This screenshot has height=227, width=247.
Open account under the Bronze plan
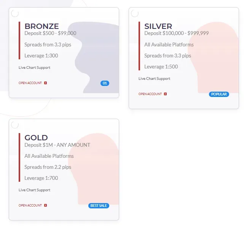point(30,83)
